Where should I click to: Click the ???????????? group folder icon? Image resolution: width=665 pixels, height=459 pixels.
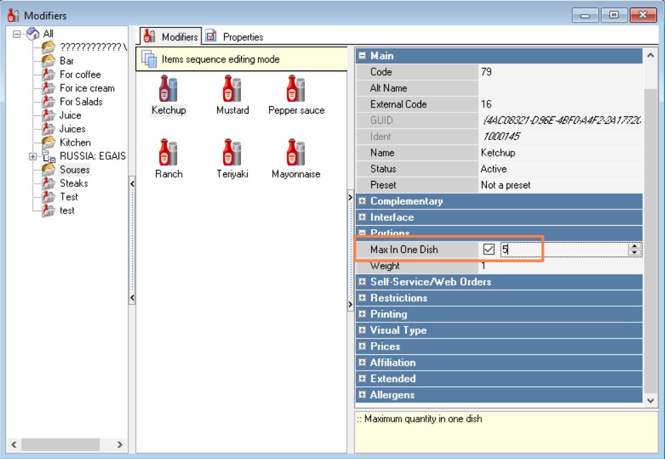(48, 47)
